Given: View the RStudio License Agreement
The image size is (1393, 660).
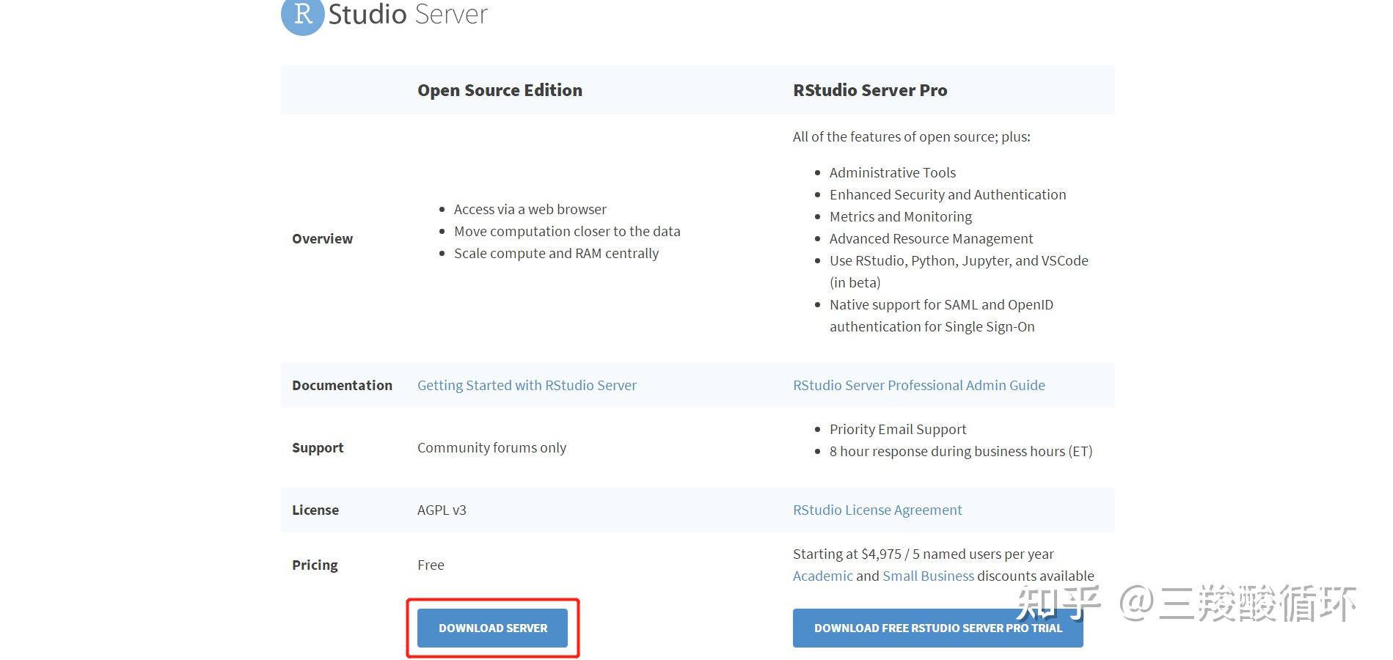Looking at the screenshot, I should pyautogui.click(x=877, y=510).
